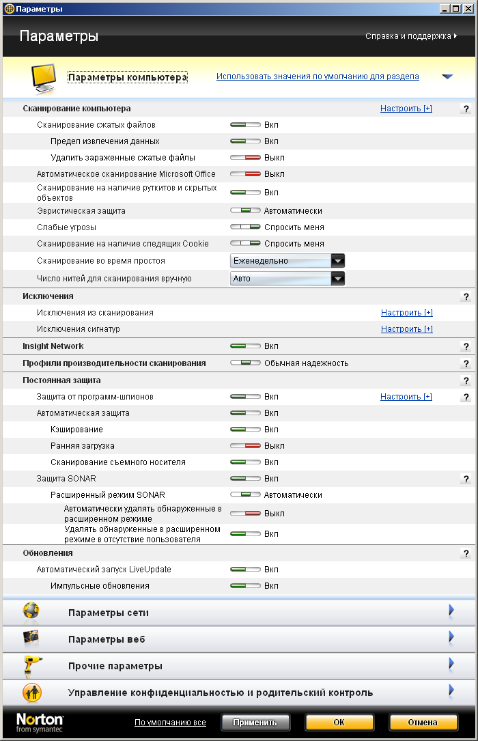Viewport: 478px width, 741px height.
Task: Click the miscellaneous settings drill icon
Action: [x=32, y=665]
